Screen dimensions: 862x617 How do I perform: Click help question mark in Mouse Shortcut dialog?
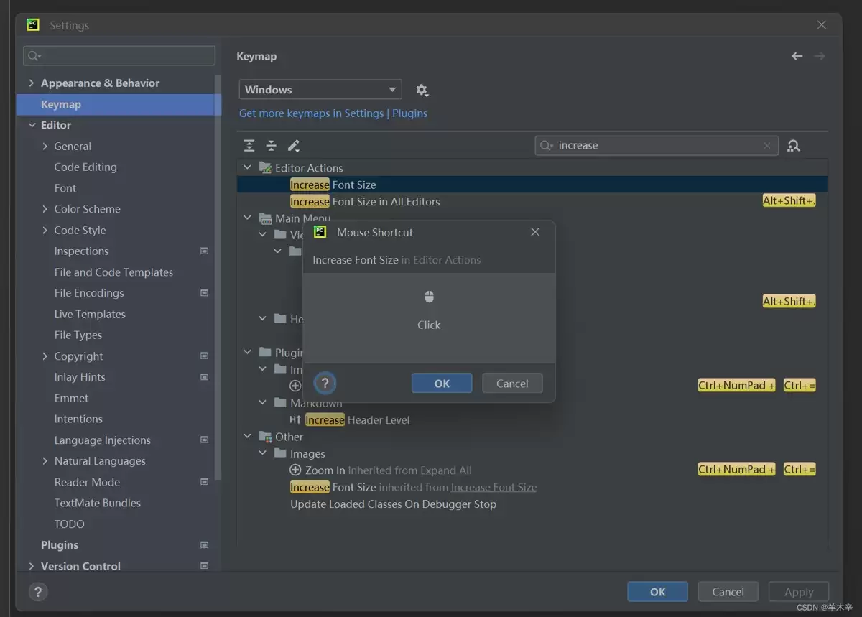coord(325,384)
